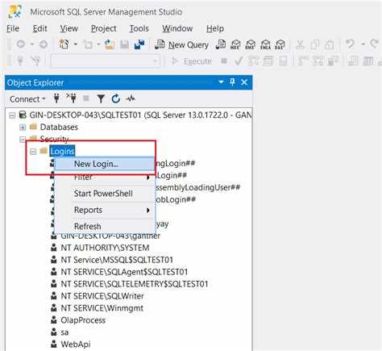Select the Logins folder
Screen dimensions: 382x351
pyautogui.click(x=62, y=151)
